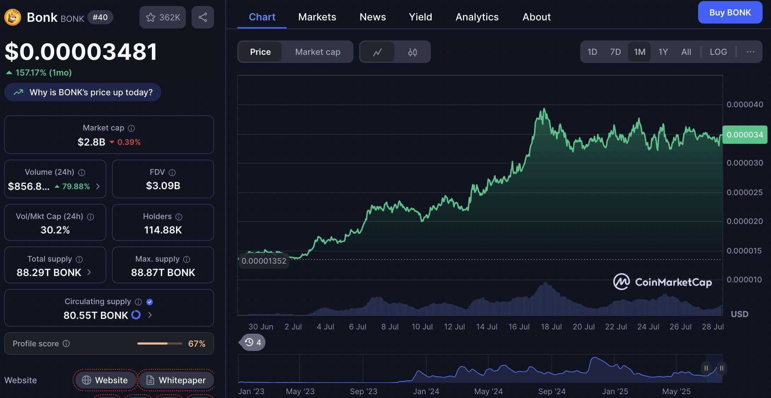Click the Bonk coin logo icon
The height and width of the screenshot is (398, 771).
coord(13,17)
